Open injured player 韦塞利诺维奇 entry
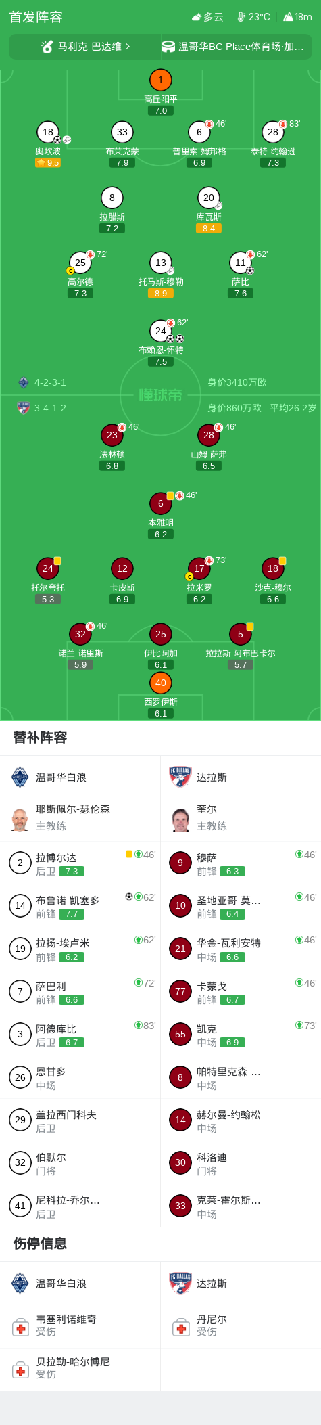The height and width of the screenshot is (1425, 321). tap(80, 1326)
